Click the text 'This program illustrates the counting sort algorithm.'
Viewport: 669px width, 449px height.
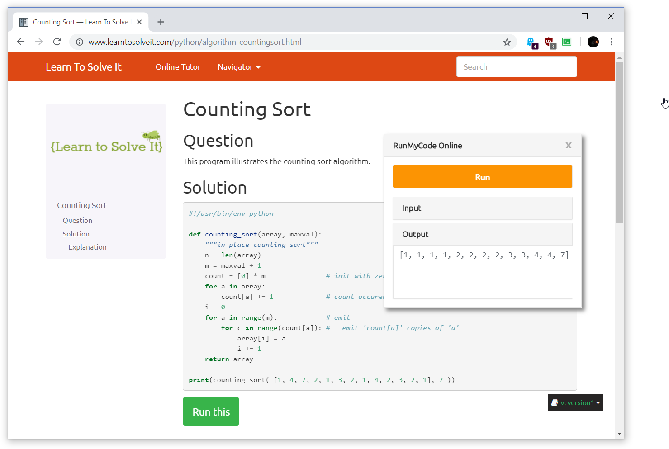point(277,161)
